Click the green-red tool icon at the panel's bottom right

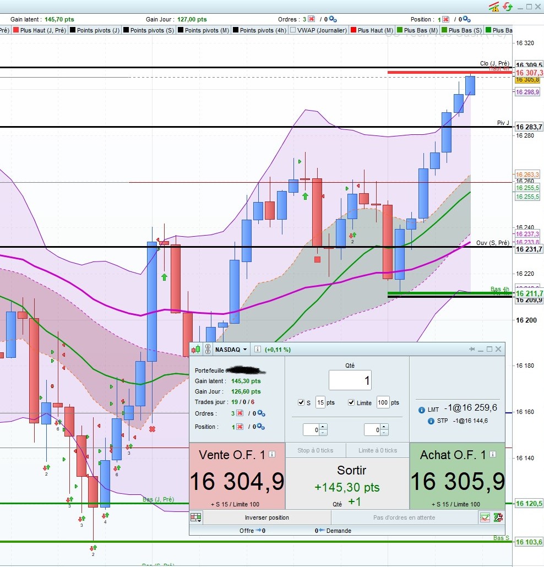(x=498, y=517)
